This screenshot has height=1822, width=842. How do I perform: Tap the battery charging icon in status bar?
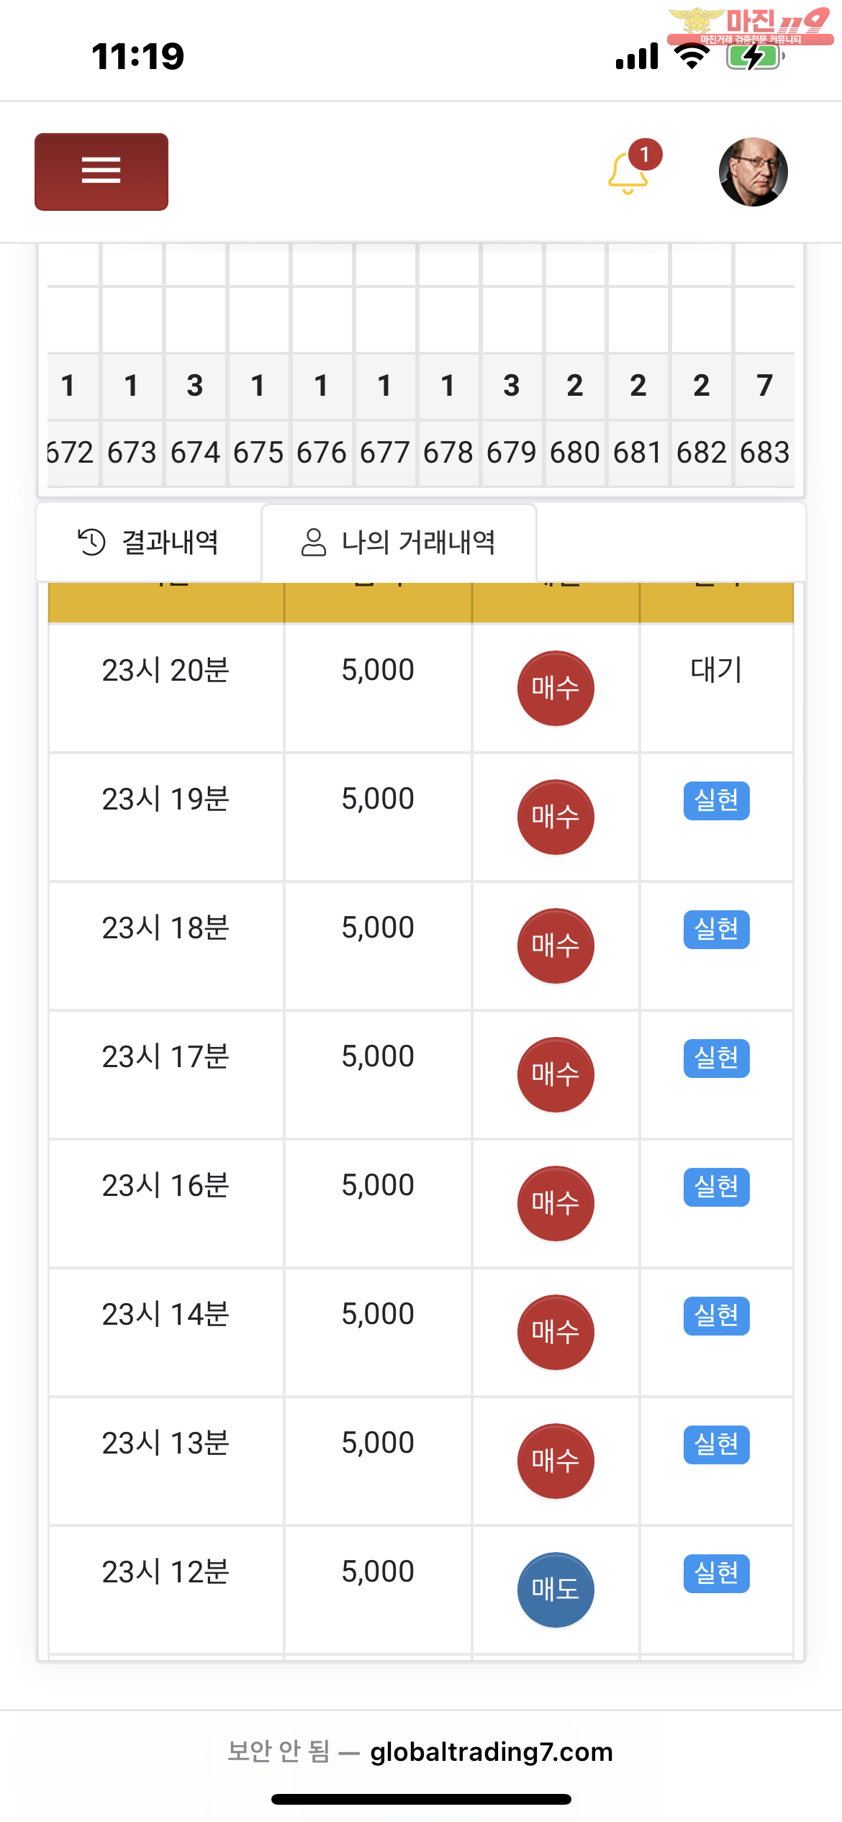pyautogui.click(x=753, y=56)
